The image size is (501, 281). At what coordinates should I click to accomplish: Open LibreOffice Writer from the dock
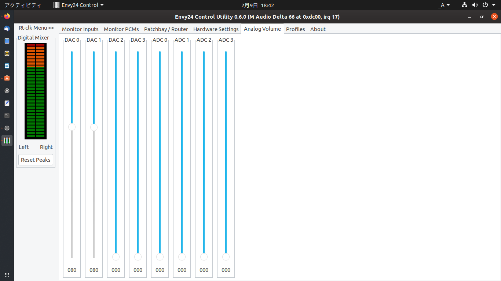(x=7, y=66)
